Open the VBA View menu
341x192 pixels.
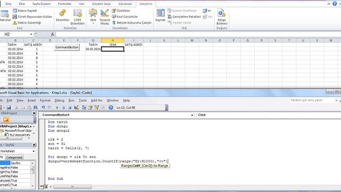20,100
